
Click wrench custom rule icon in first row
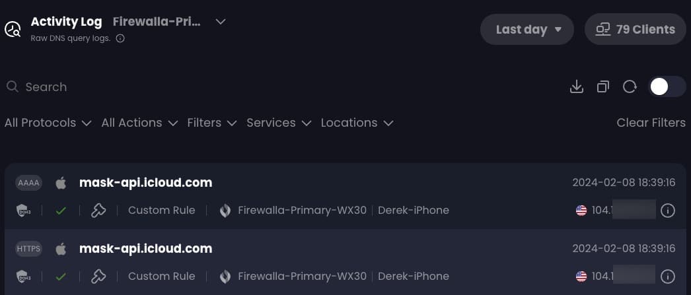(98, 211)
